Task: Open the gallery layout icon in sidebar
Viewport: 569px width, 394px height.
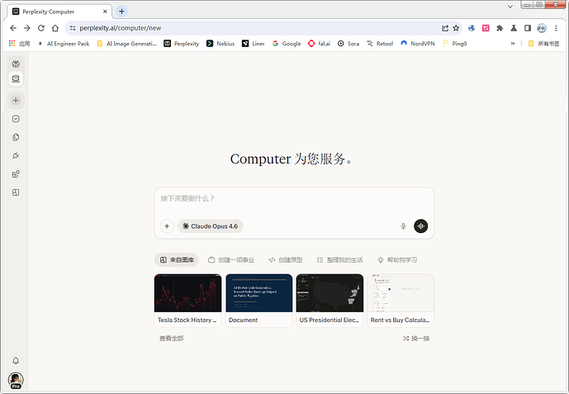Action: 16,192
